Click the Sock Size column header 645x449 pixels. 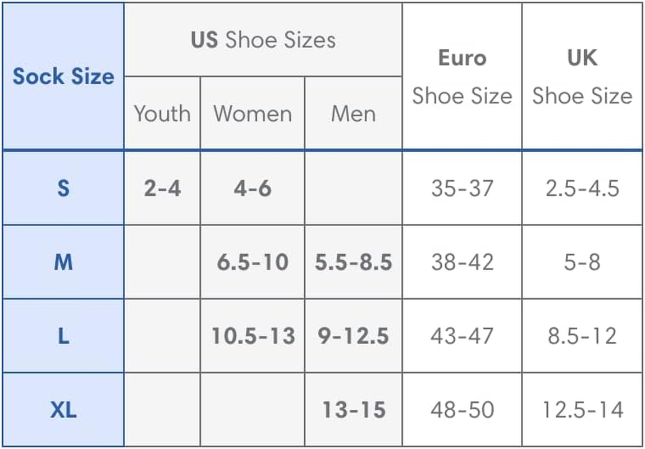click(x=63, y=76)
